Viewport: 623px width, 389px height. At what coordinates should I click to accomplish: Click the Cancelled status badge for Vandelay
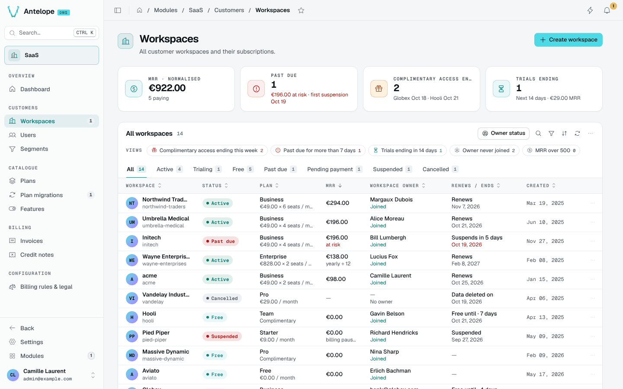click(222, 298)
